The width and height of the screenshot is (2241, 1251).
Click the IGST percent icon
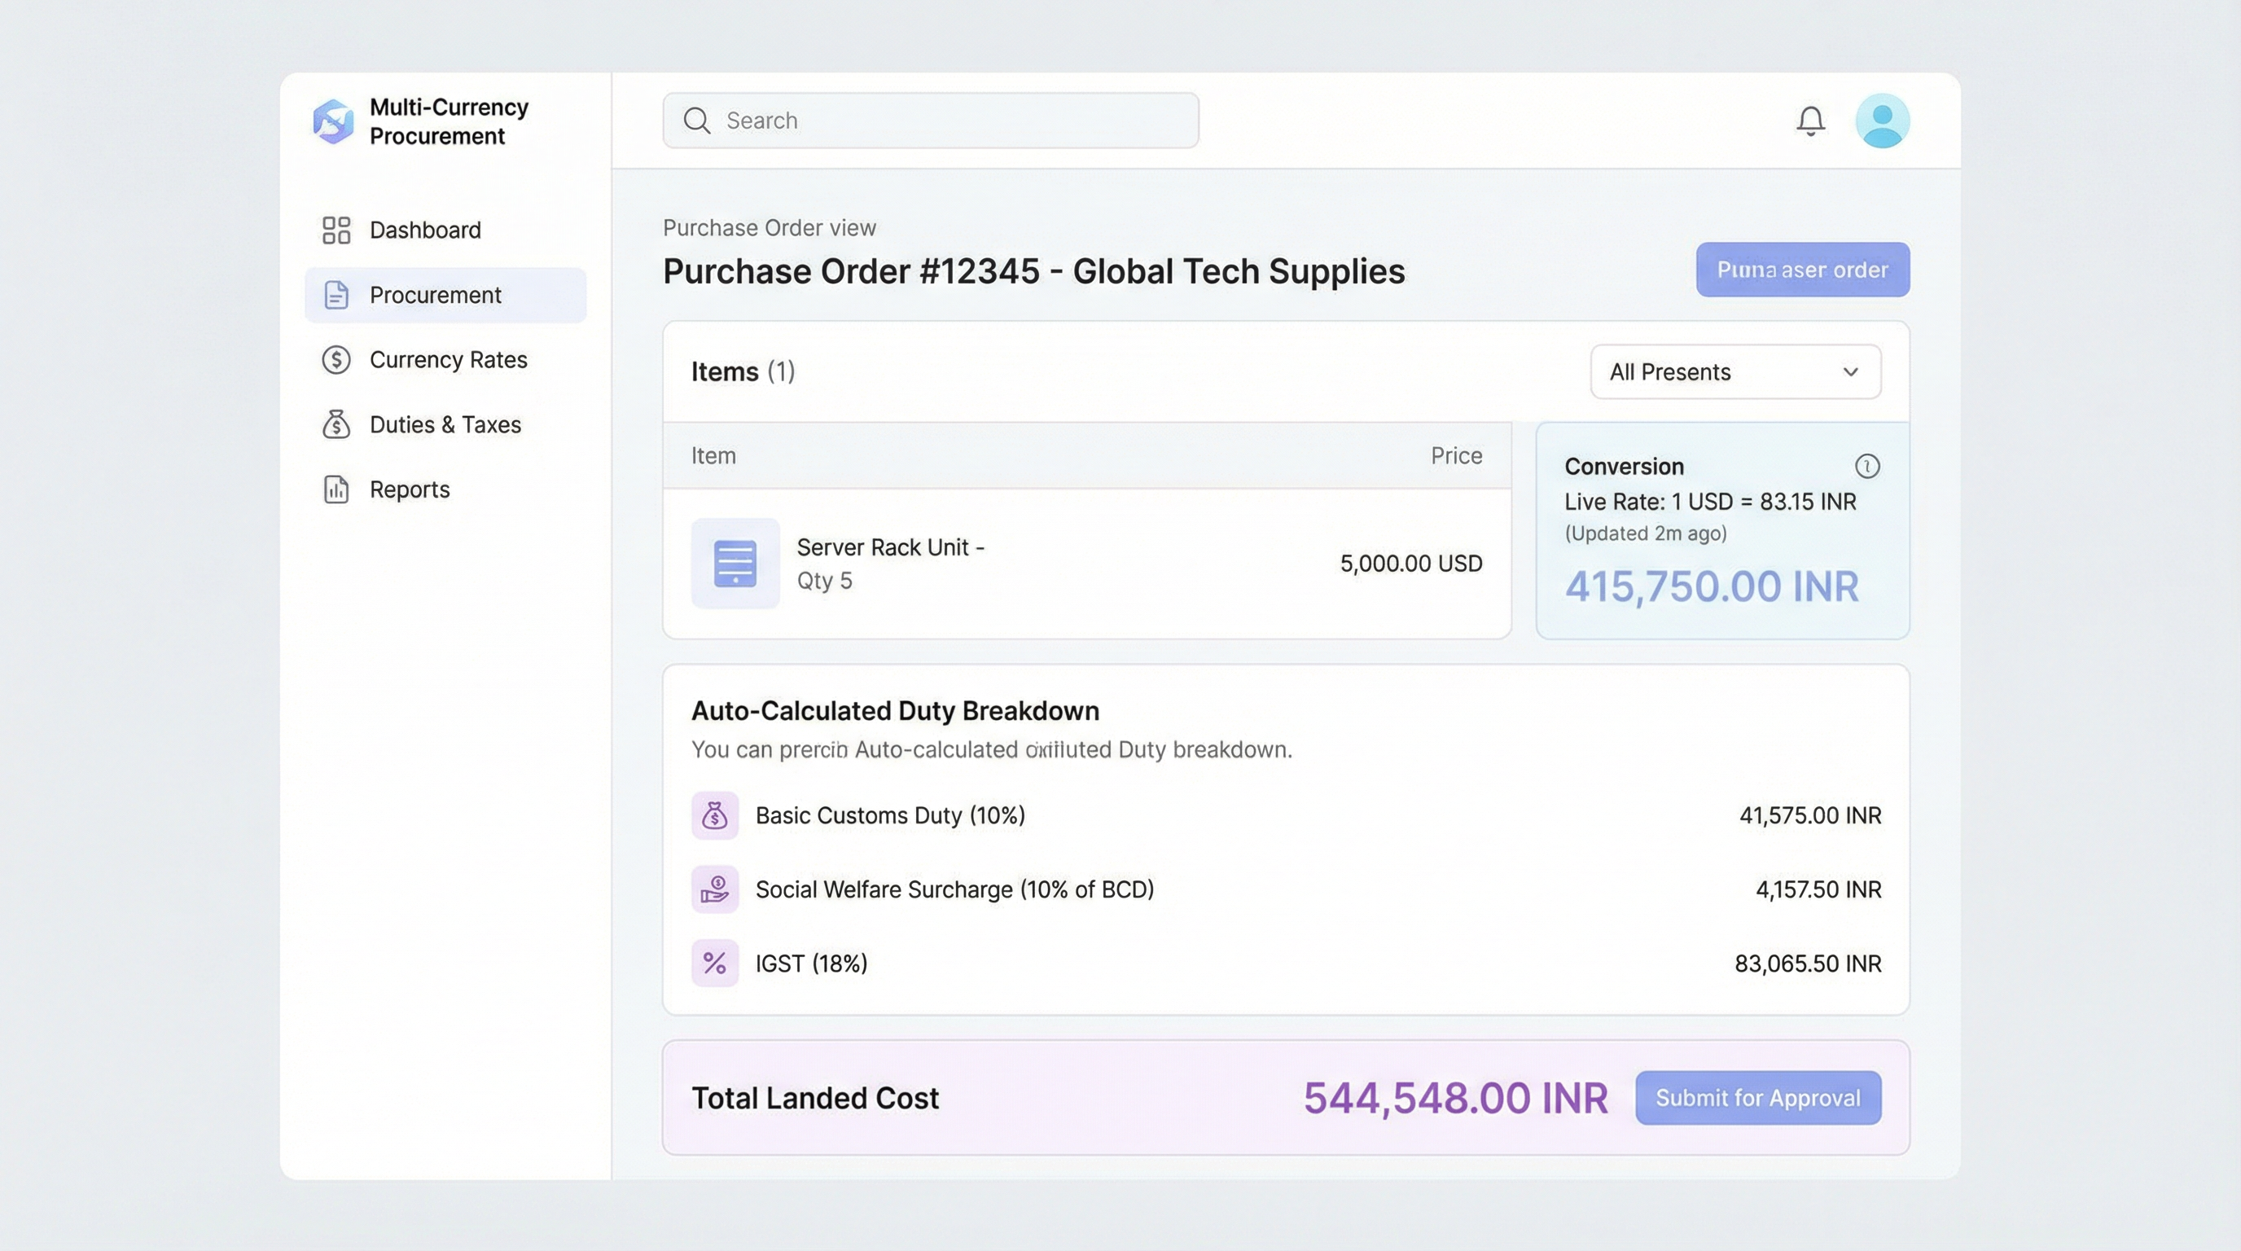(714, 963)
